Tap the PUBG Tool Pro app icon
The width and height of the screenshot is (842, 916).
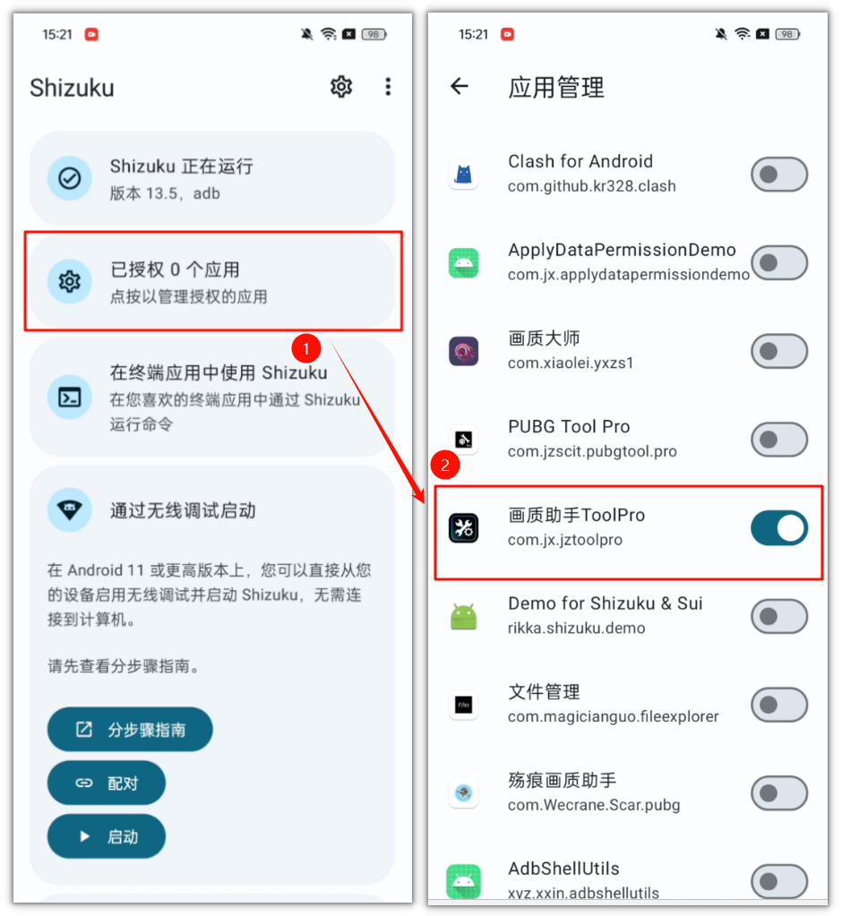point(463,440)
